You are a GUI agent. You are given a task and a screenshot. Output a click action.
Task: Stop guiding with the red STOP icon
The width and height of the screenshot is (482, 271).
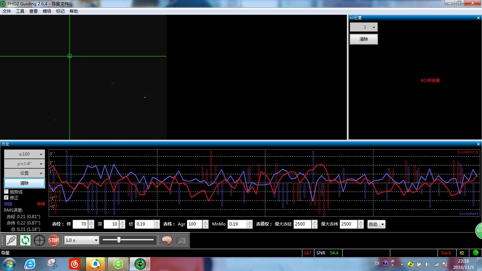pos(54,240)
